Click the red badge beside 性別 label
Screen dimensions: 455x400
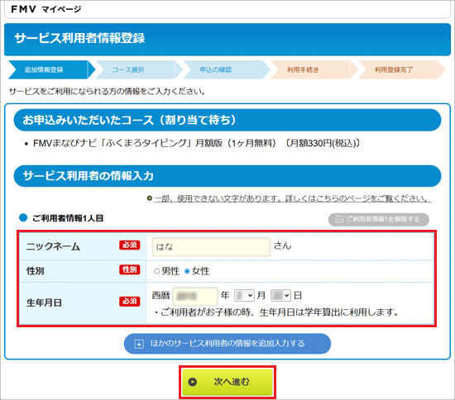[129, 270]
